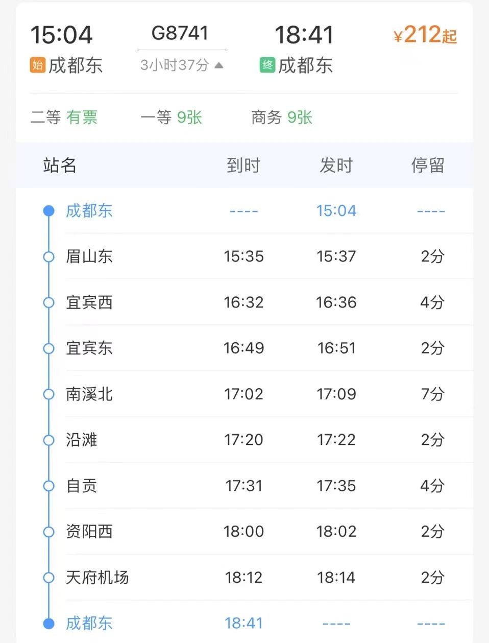Select 二等 有票 seat option
Image resolution: width=489 pixels, height=643 pixels.
click(x=64, y=117)
